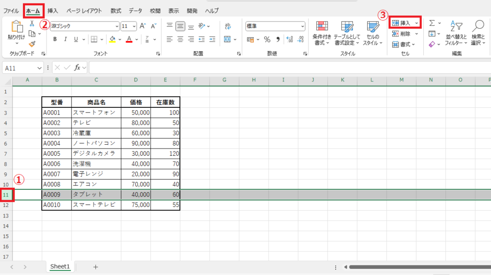Apply percent style
Image resolution: width=491 pixels, height=275 pixels.
[x=267, y=40]
